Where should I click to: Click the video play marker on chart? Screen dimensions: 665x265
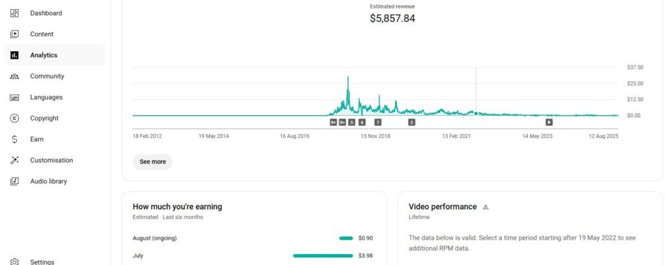coord(549,122)
